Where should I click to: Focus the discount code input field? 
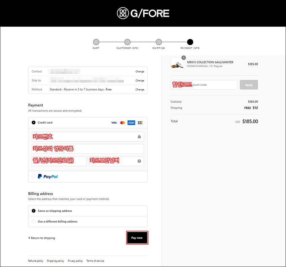[x=204, y=85]
